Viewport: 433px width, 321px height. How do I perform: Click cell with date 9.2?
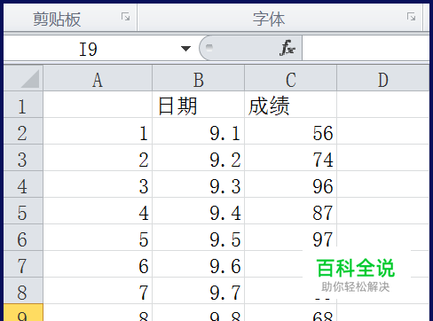(199, 158)
